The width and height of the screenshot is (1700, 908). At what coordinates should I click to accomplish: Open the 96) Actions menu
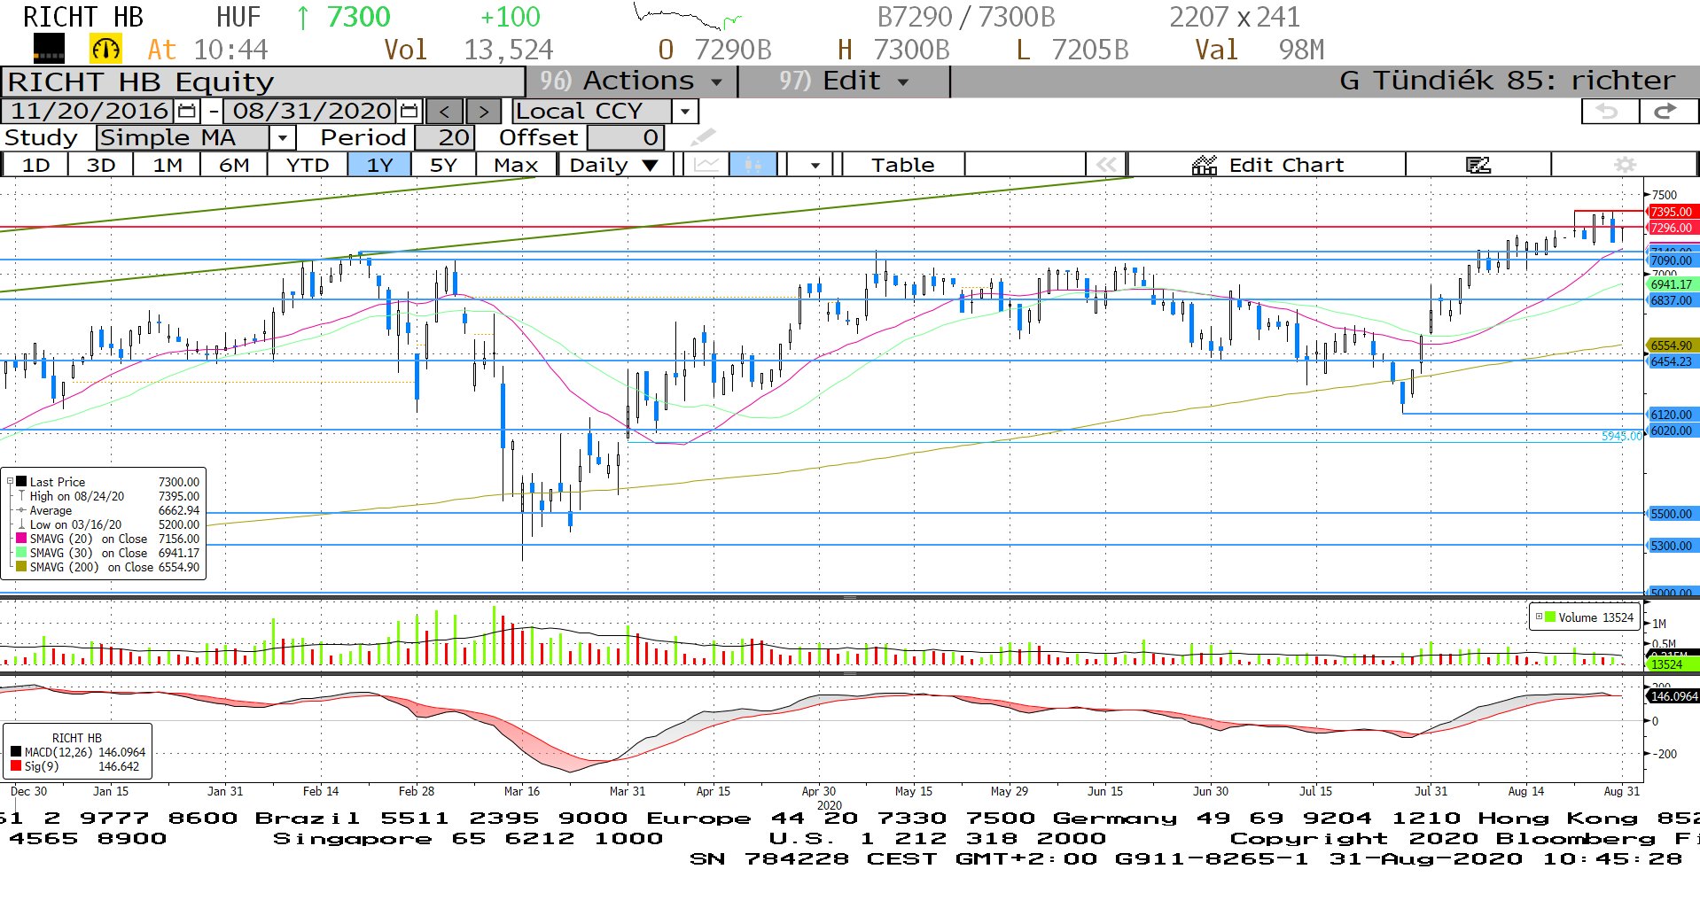coord(632,81)
